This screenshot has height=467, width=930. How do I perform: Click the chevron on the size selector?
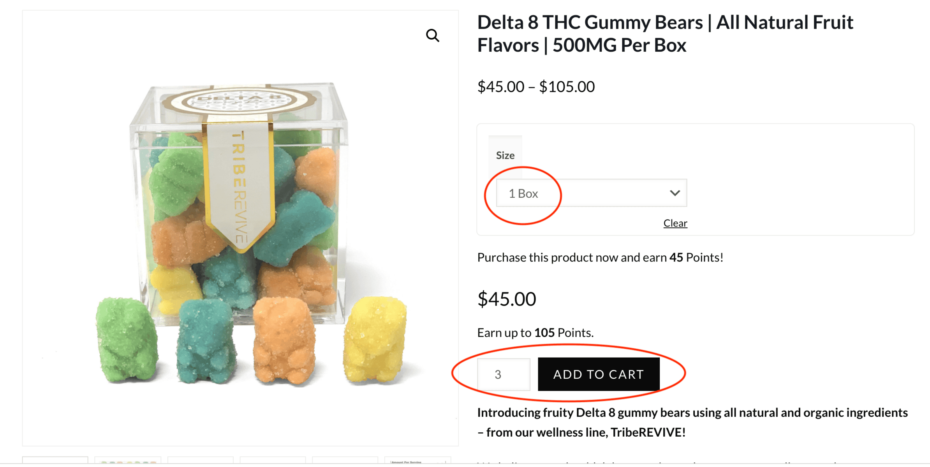(x=675, y=193)
